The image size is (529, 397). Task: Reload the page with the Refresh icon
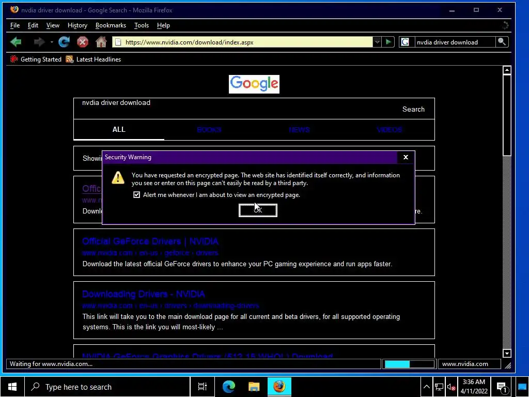pyautogui.click(x=64, y=42)
